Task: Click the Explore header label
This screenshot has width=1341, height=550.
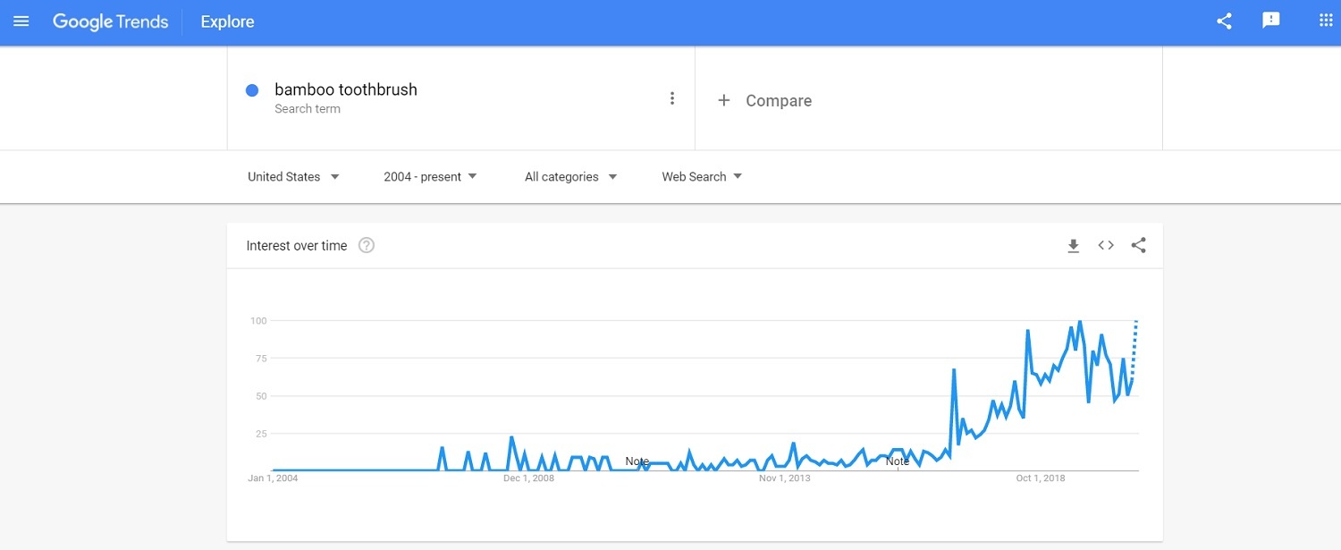Action: [x=227, y=22]
